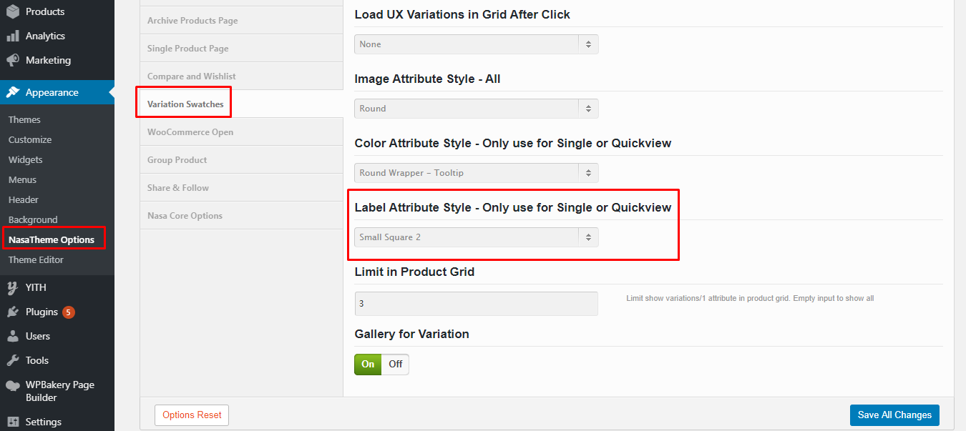Viewport: 966px width, 431px height.
Task: Click the YITH logo icon
Action: [x=13, y=287]
